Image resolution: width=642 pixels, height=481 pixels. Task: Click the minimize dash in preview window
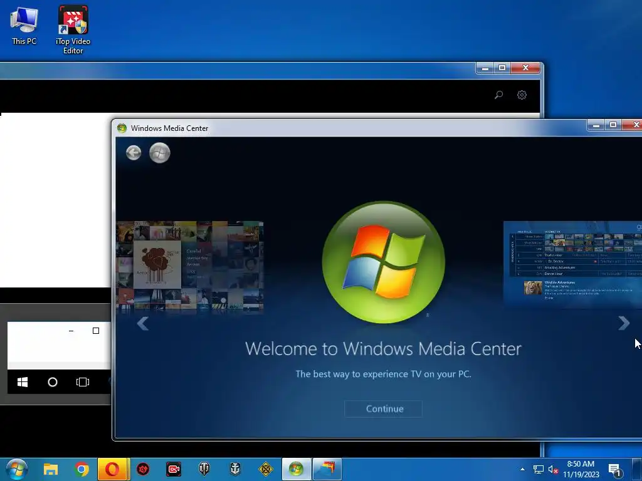click(71, 331)
